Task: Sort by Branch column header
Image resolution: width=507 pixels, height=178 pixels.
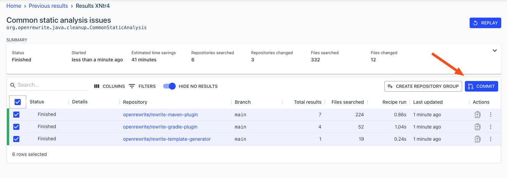Action: click(243, 102)
